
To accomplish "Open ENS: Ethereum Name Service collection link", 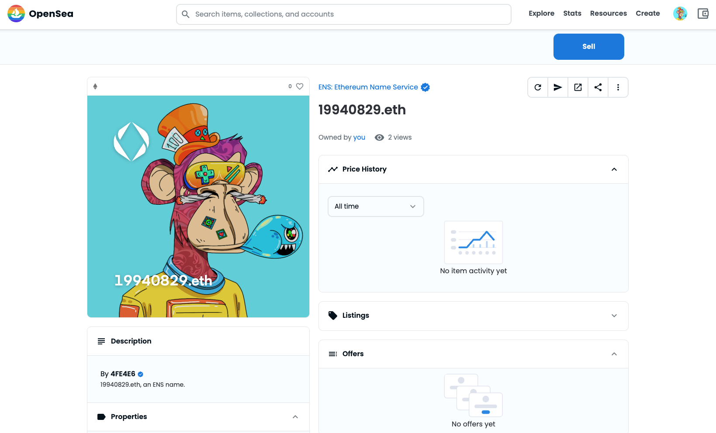I will pos(368,87).
